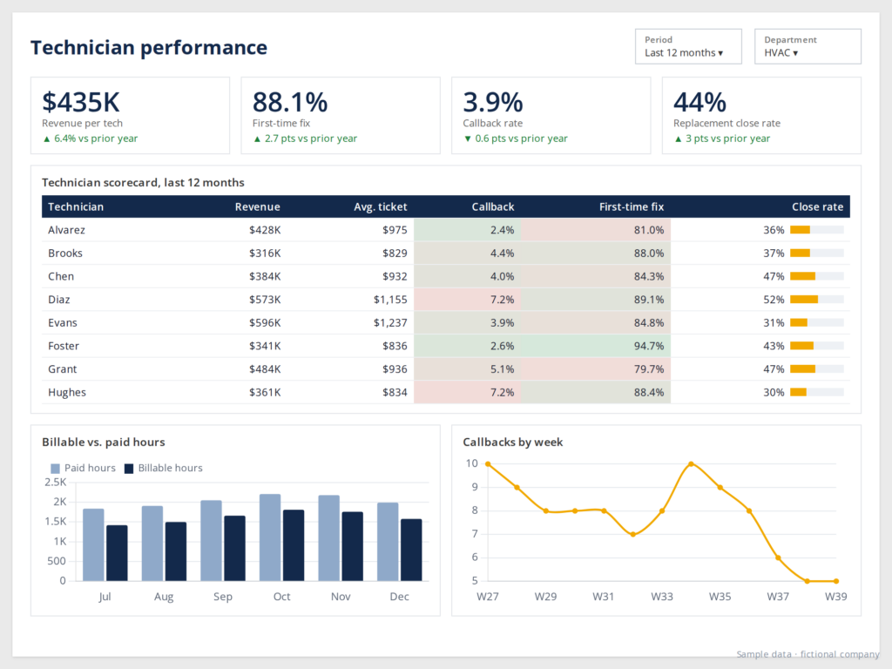This screenshot has width=892, height=669.
Task: Click the Revenue per tech $435K card
Action: click(x=131, y=116)
